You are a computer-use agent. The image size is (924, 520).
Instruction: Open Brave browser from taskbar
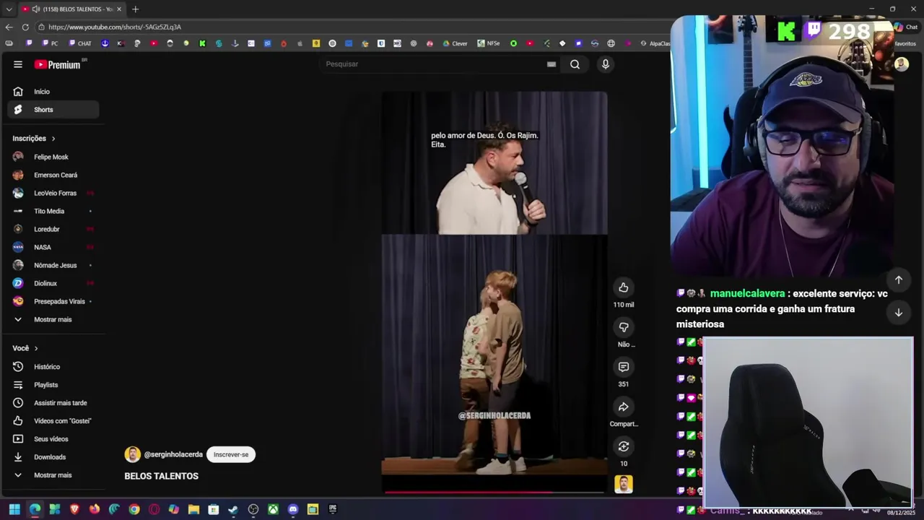[74, 509]
